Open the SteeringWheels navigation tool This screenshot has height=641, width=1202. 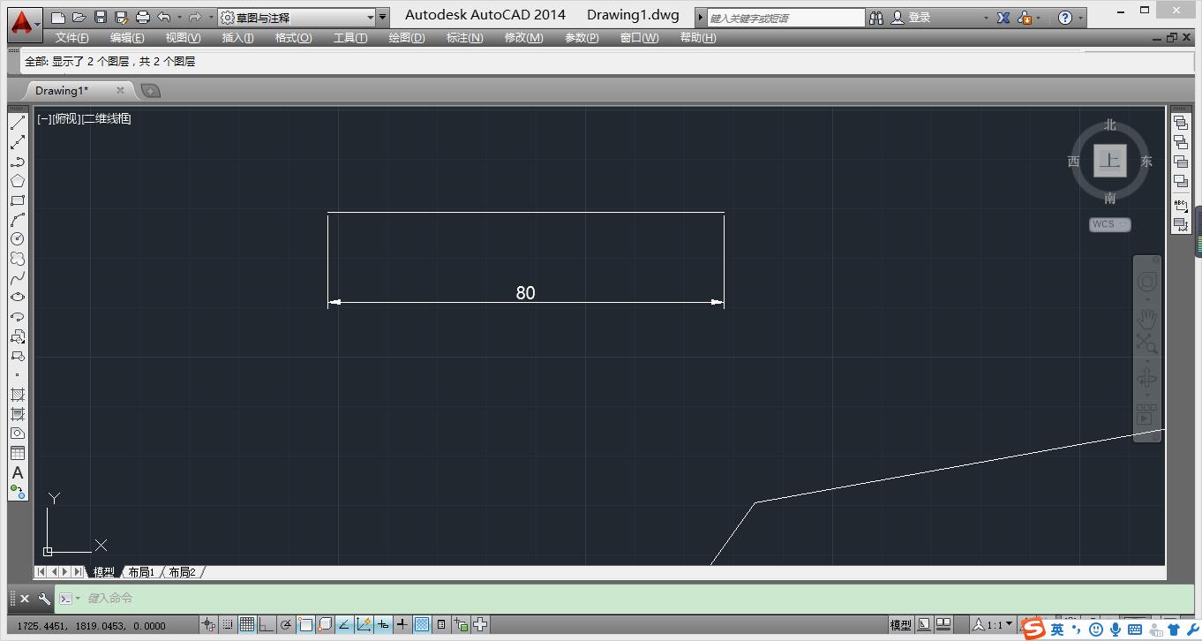(1147, 282)
